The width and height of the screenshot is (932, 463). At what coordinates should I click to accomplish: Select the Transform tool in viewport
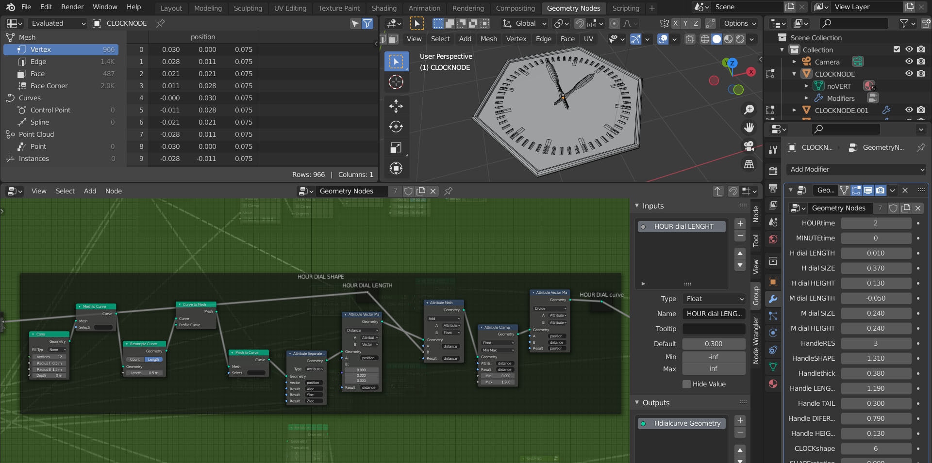click(x=396, y=168)
